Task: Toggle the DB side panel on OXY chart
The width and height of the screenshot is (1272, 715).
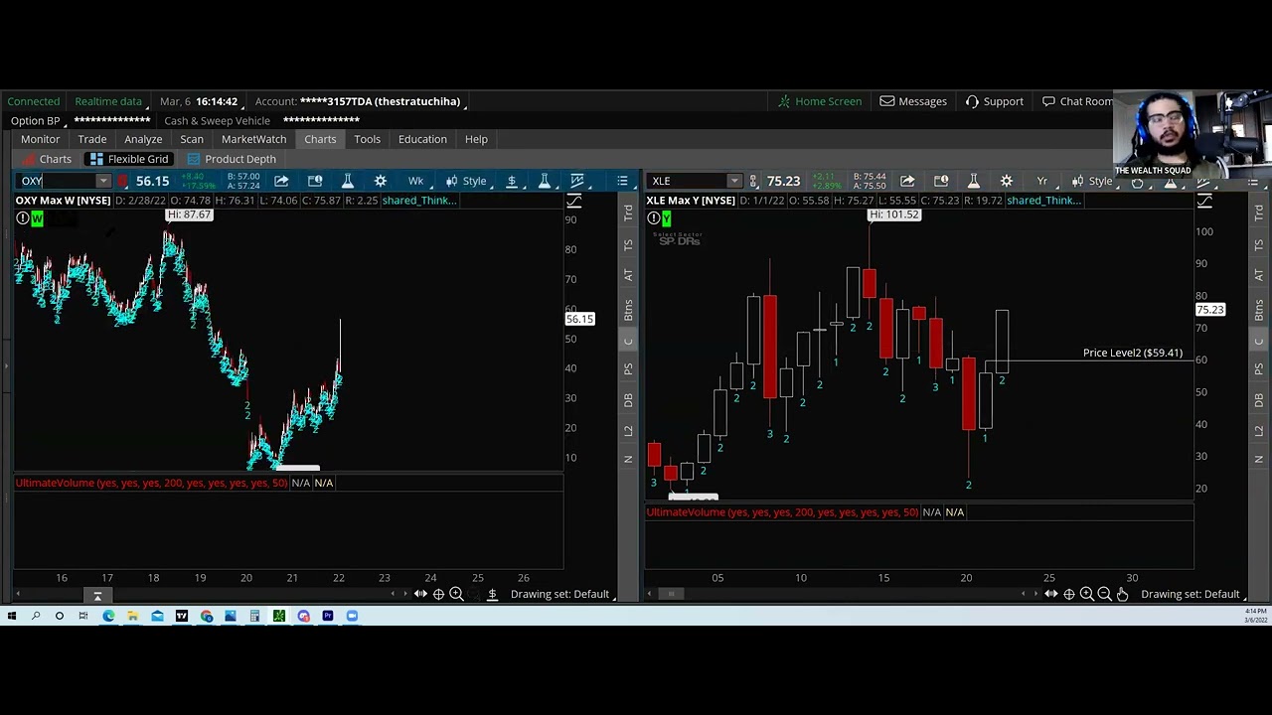Action: coord(628,400)
